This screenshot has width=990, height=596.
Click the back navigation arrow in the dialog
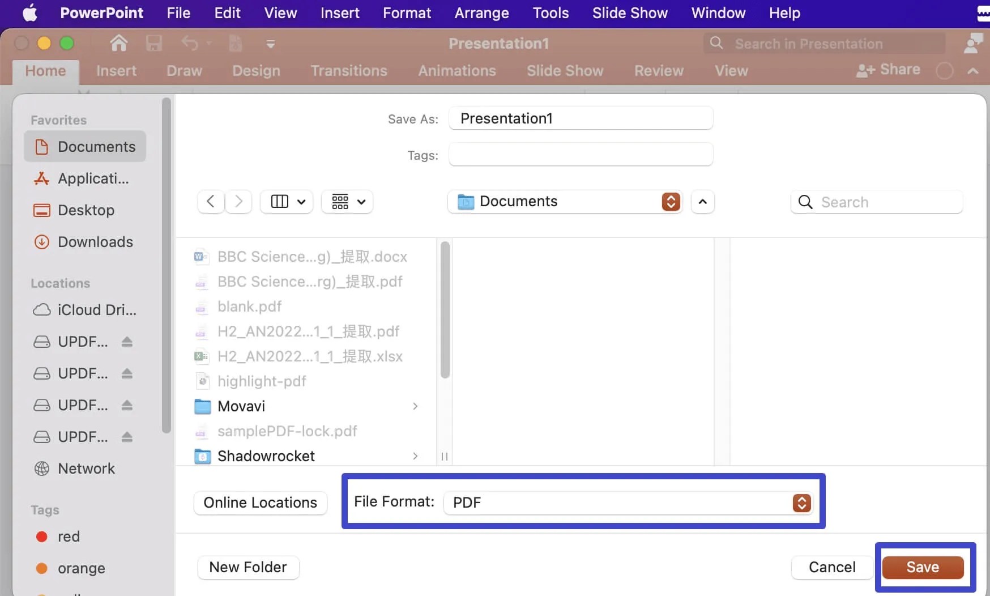coord(210,202)
